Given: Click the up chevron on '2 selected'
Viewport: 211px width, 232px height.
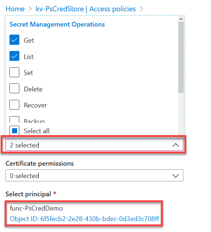Looking at the screenshot, I should 176,145.
